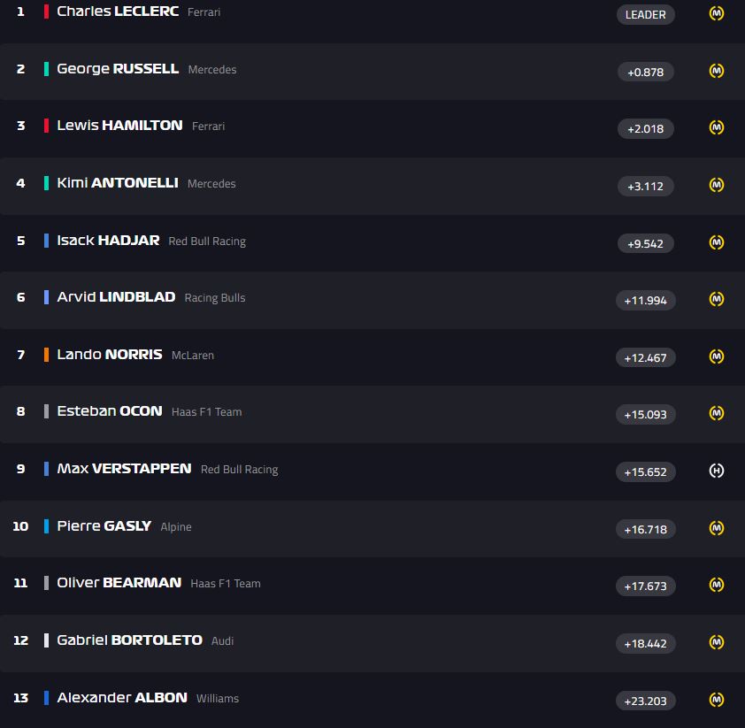Viewport: 745px width, 728px height.
Task: Click Albon's medium tyre icon
Action: pyautogui.click(x=717, y=700)
